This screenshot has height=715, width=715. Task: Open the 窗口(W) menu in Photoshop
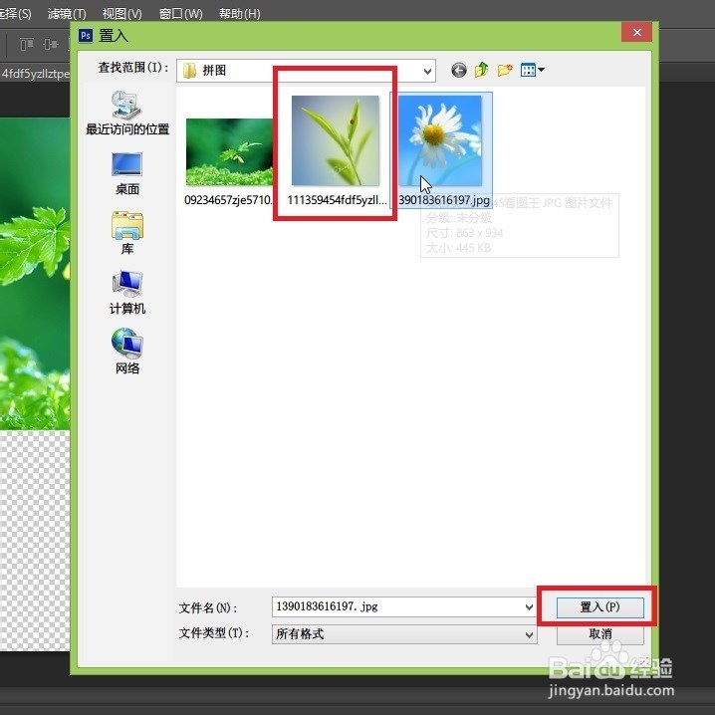pyautogui.click(x=180, y=14)
